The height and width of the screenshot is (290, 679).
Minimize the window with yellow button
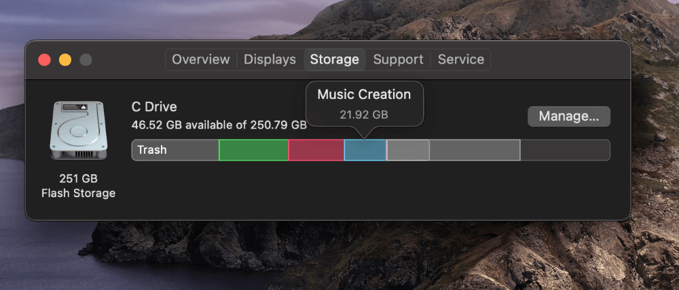[x=65, y=60]
